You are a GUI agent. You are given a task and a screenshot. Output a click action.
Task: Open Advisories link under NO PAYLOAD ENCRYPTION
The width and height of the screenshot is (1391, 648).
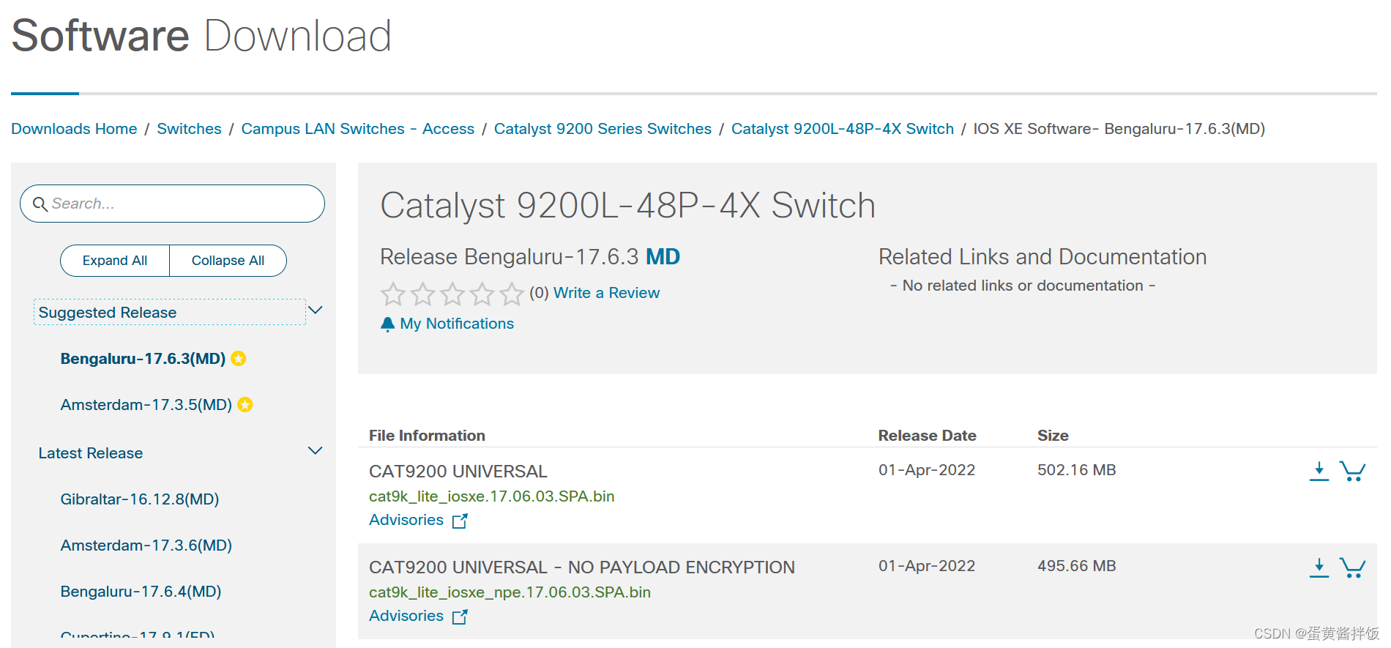[406, 616]
